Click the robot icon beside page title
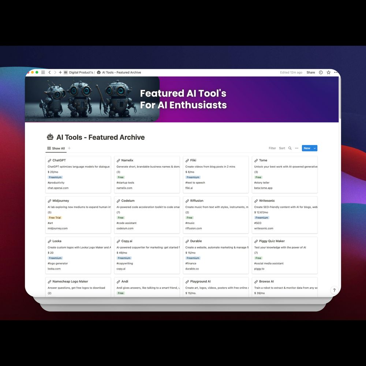Viewport: 366px width, 366px height. point(50,137)
